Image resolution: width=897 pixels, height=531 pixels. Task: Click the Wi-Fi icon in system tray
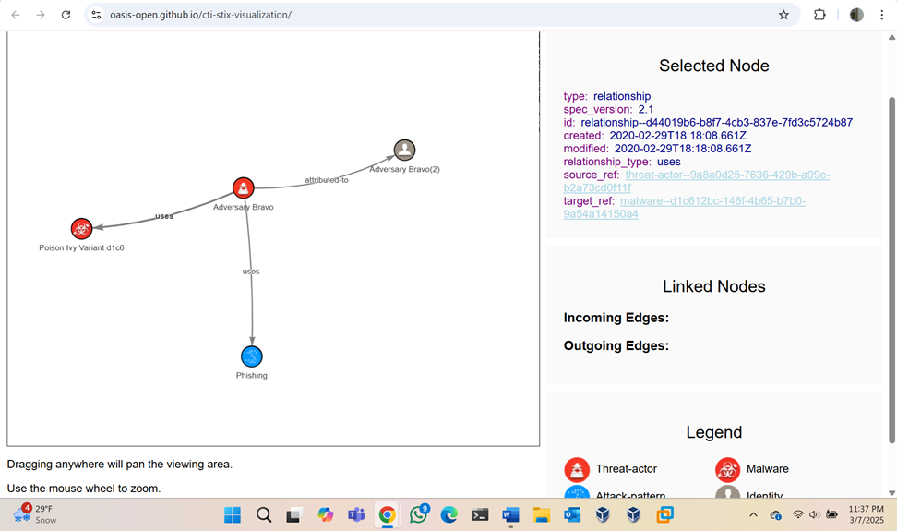[798, 515]
